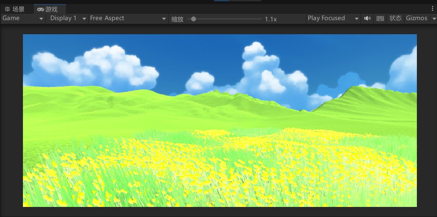Open the Display 1 dropdown
Image resolution: width=437 pixels, height=217 pixels.
[x=67, y=19]
